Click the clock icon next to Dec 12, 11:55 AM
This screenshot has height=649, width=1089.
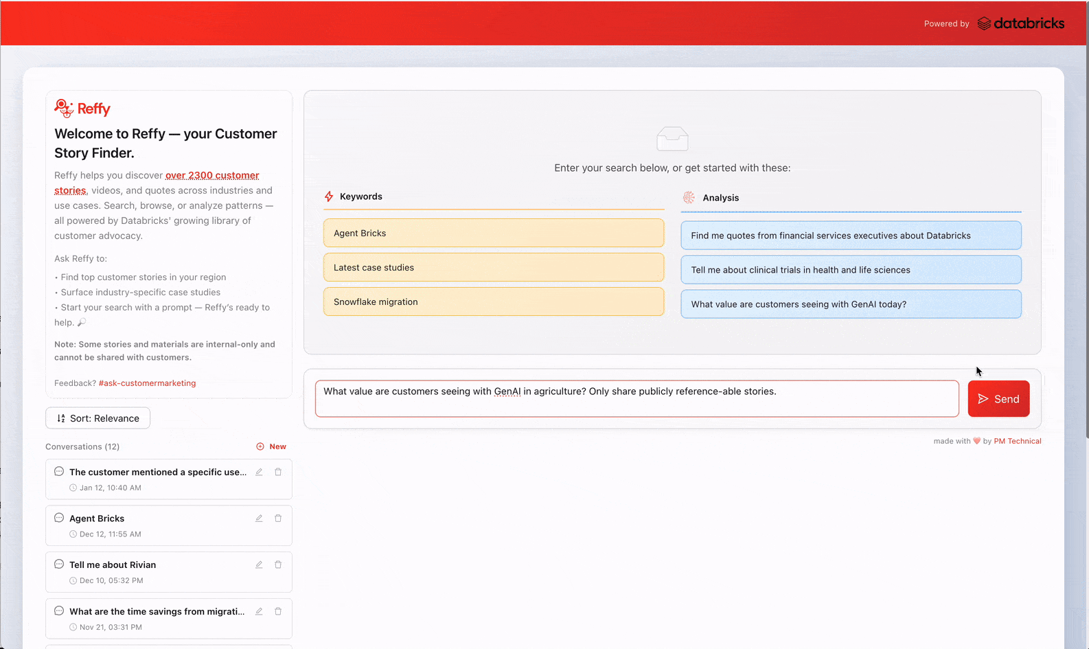[73, 534]
